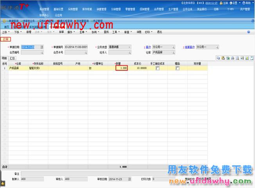Switch to the 明细 tab
Image resolution: width=255 pixels, height=188 pixels.
(x=4, y=58)
